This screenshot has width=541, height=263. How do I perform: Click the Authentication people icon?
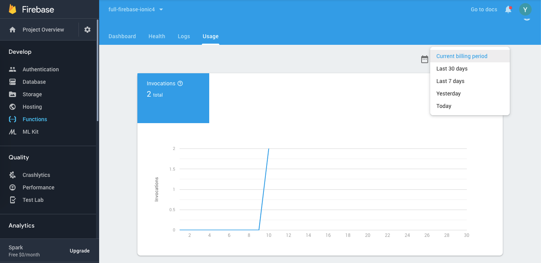[x=12, y=69]
